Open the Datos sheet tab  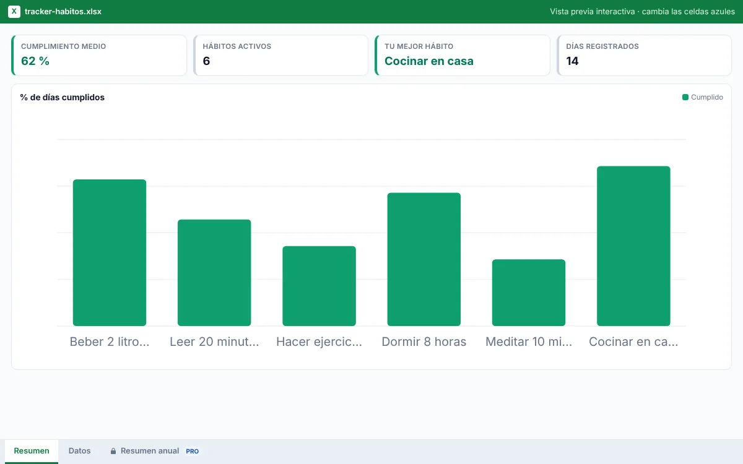coord(79,451)
